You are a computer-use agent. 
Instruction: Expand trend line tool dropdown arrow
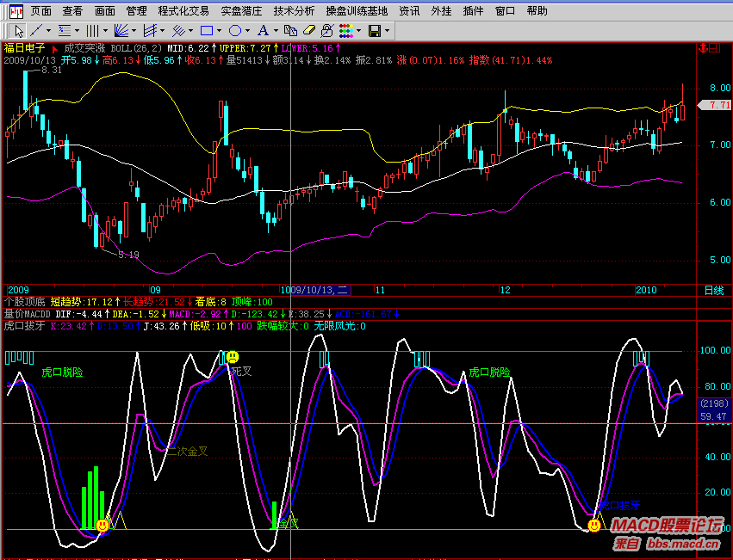click(x=48, y=31)
